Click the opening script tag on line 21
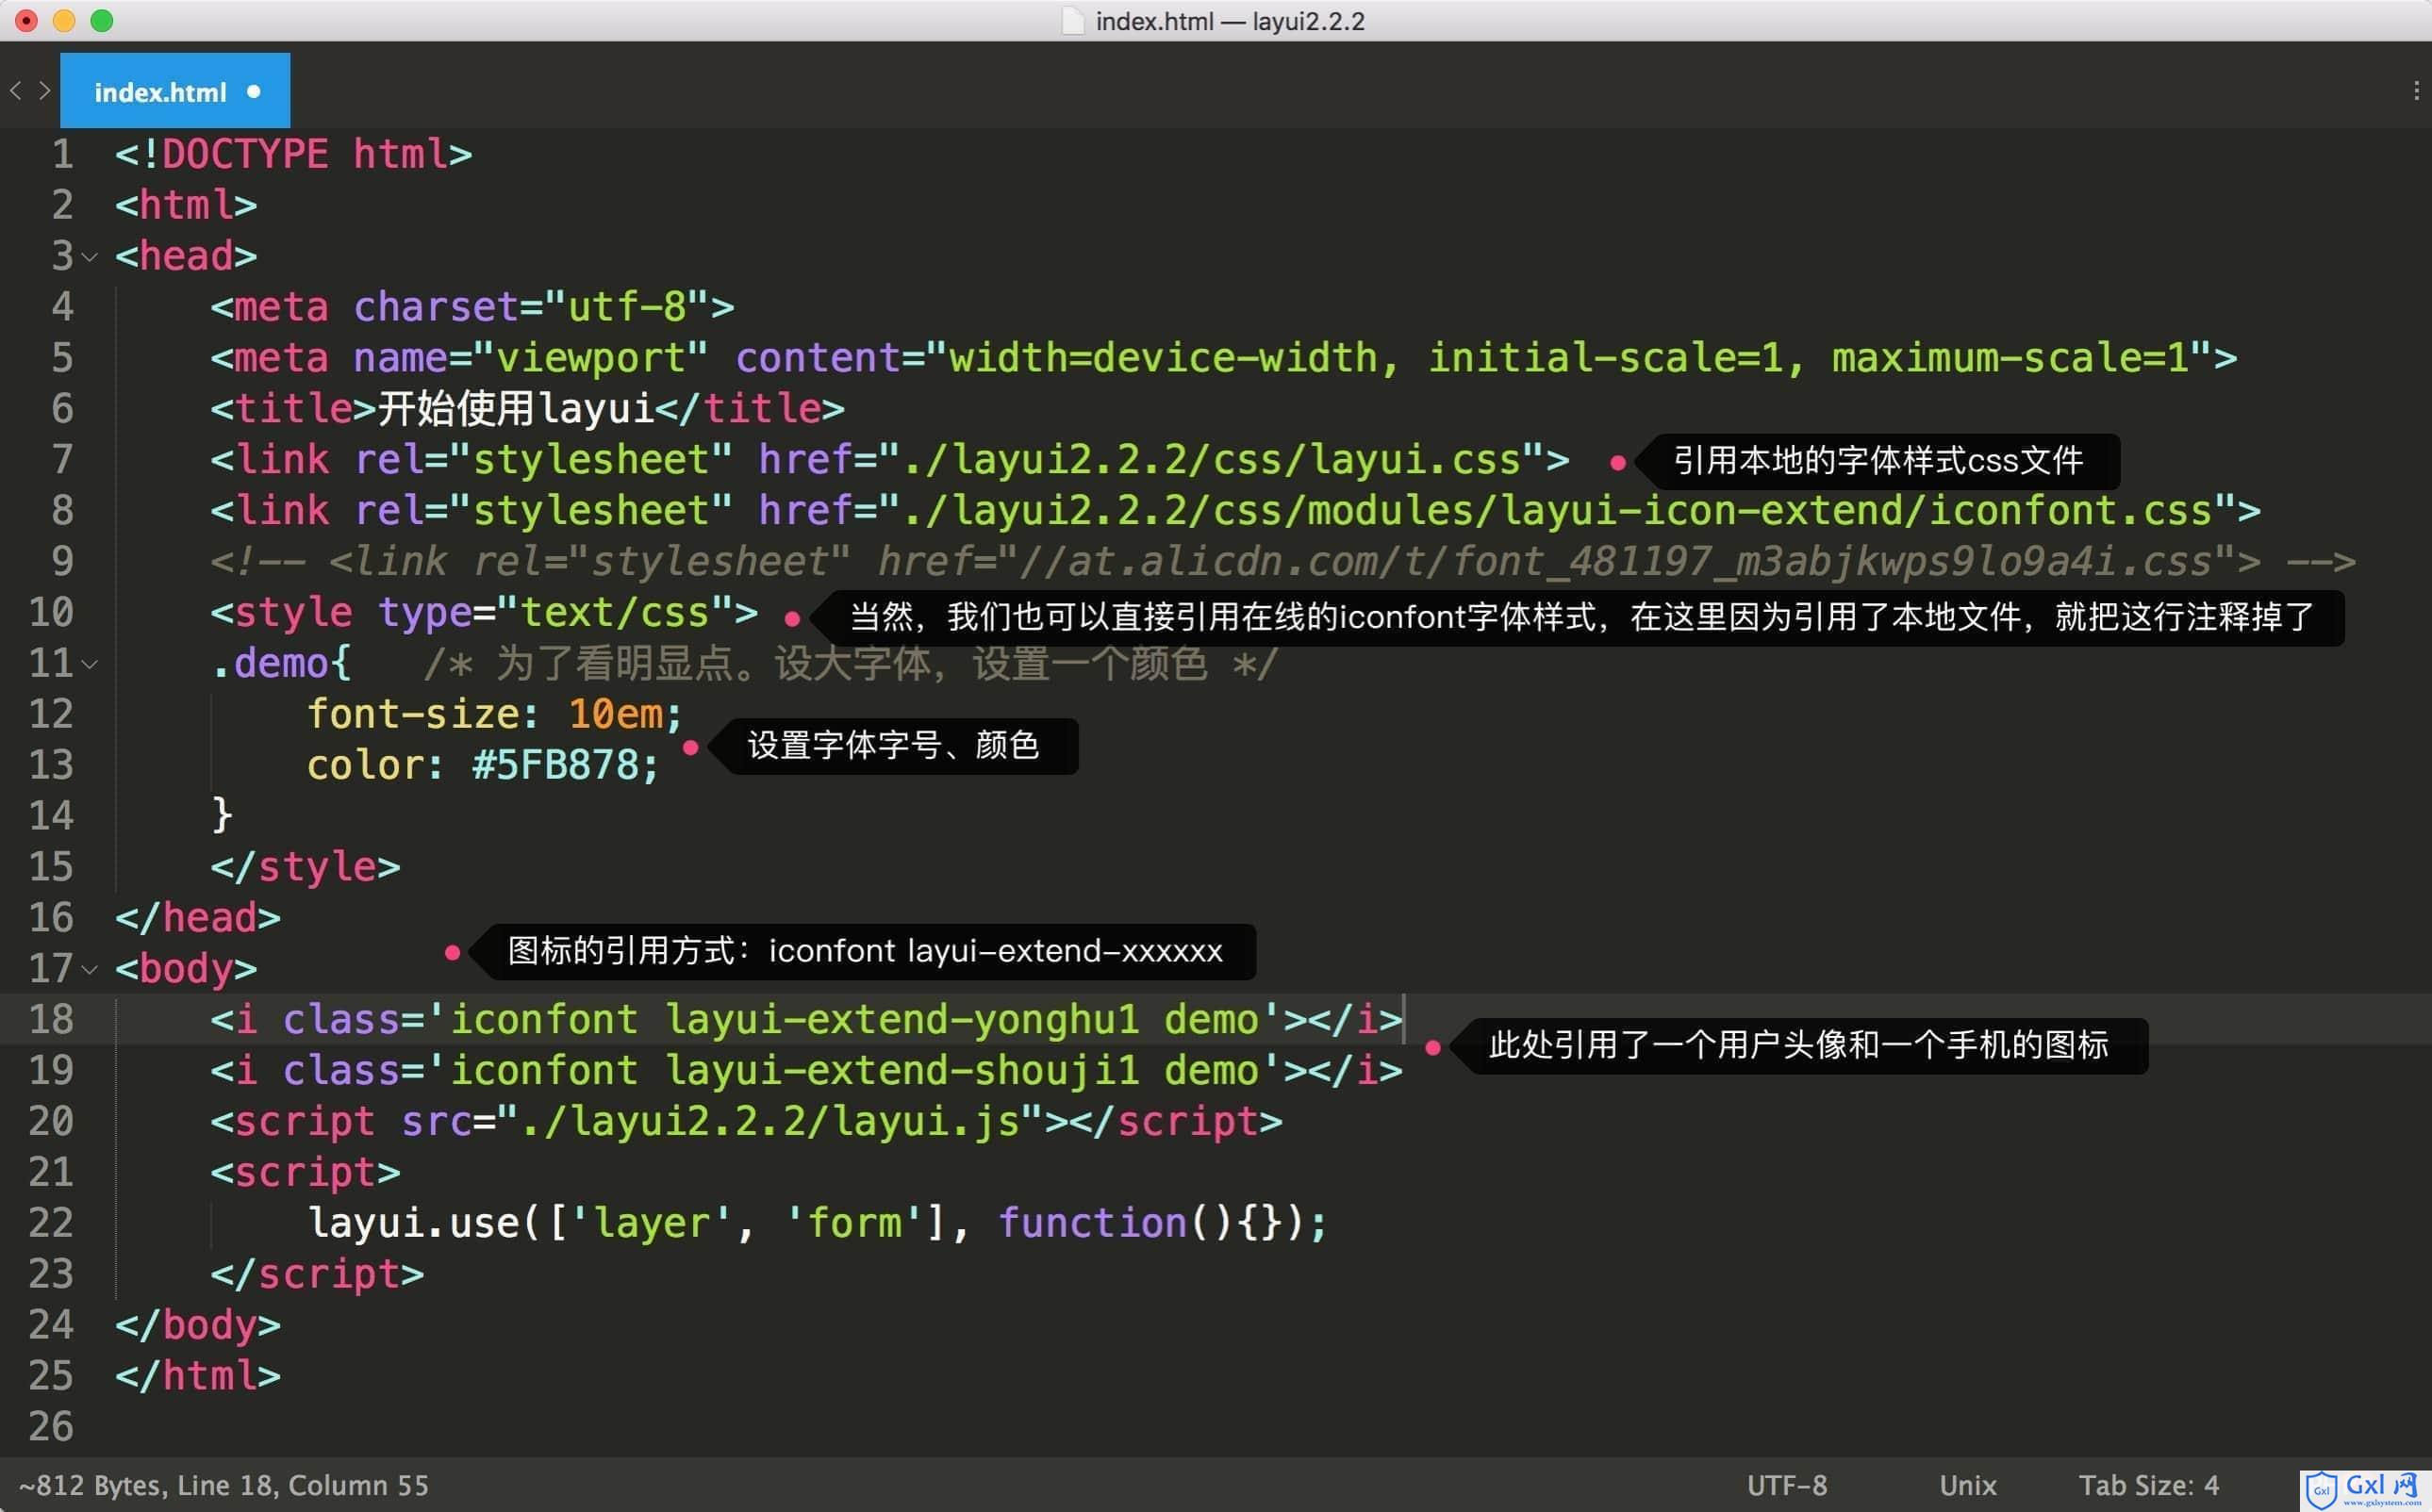Viewport: 2432px width, 1512px height. tap(306, 1173)
